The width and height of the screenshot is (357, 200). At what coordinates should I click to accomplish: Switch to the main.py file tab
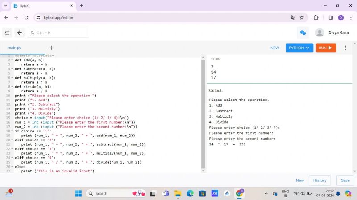[x=14, y=48]
